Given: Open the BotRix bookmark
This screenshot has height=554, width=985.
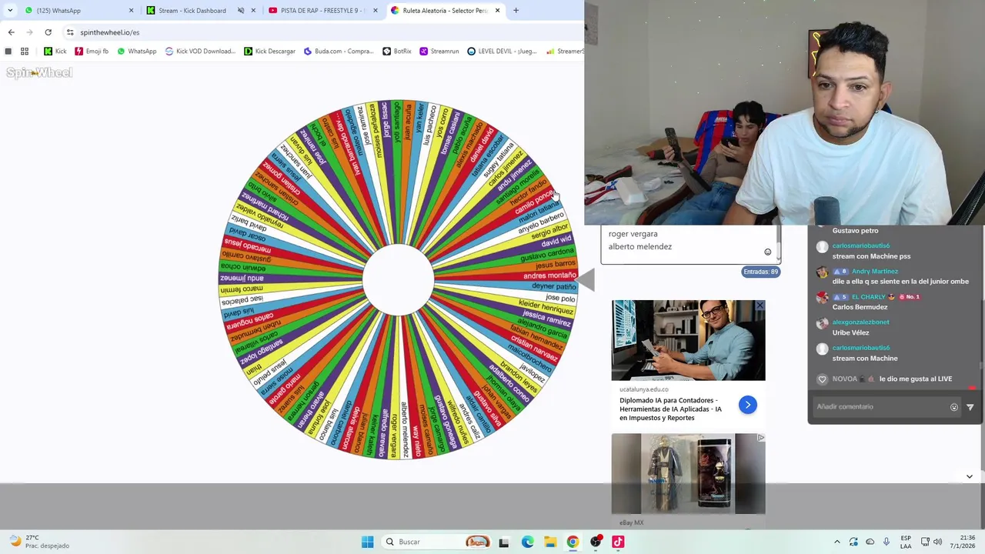Looking at the screenshot, I should pyautogui.click(x=397, y=52).
